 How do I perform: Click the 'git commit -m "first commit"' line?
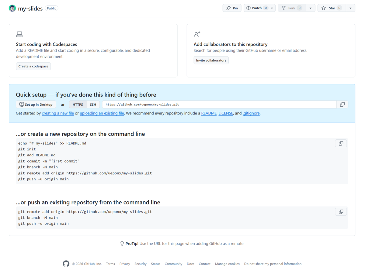pyautogui.click(x=49, y=161)
